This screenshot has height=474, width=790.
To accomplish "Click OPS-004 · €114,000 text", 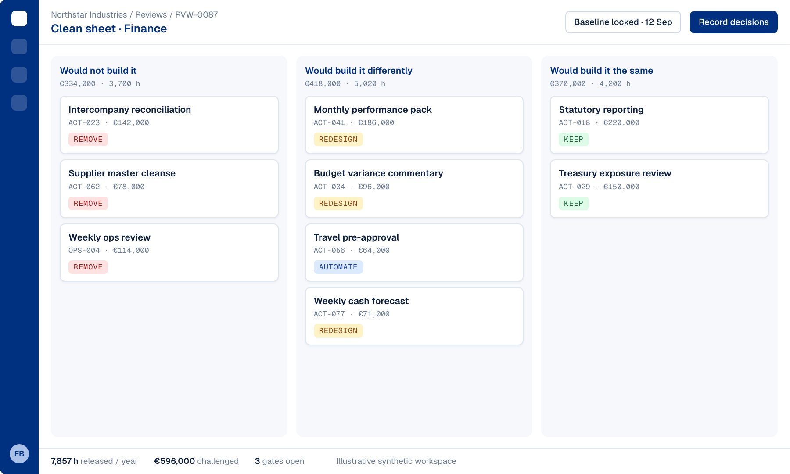I will 109,251.
